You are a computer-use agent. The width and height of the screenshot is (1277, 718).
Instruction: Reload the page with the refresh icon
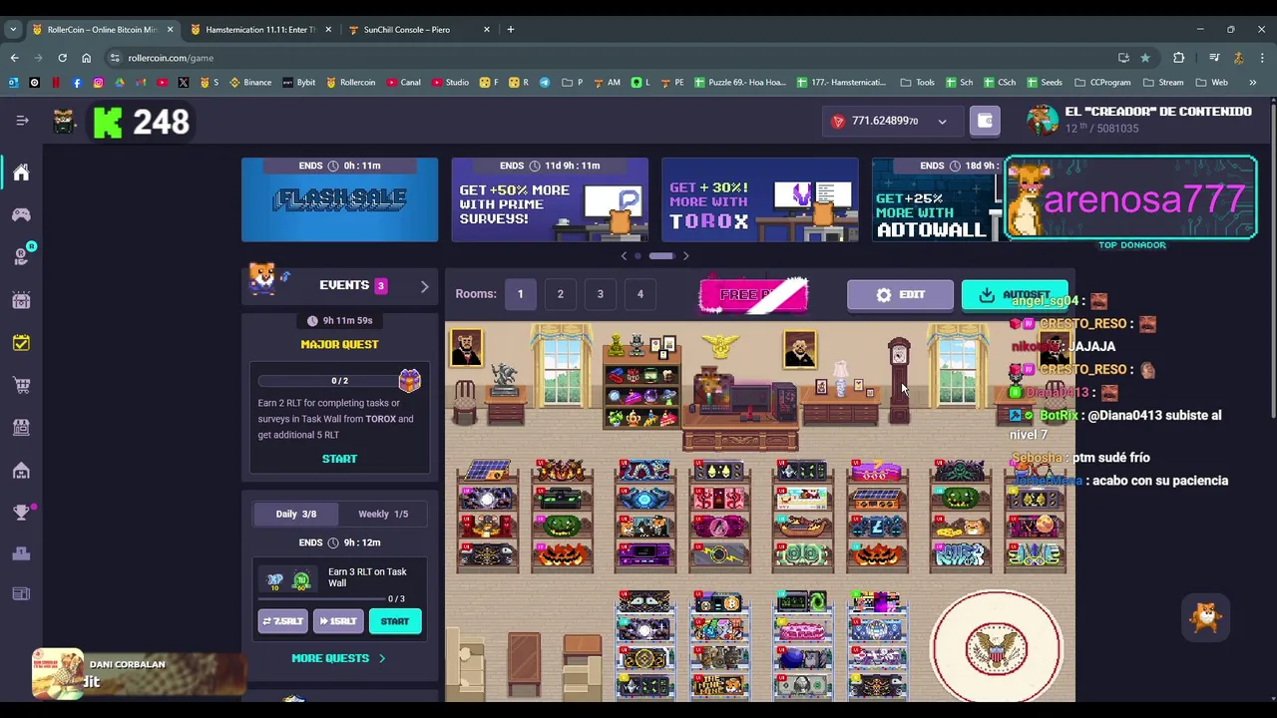point(62,58)
